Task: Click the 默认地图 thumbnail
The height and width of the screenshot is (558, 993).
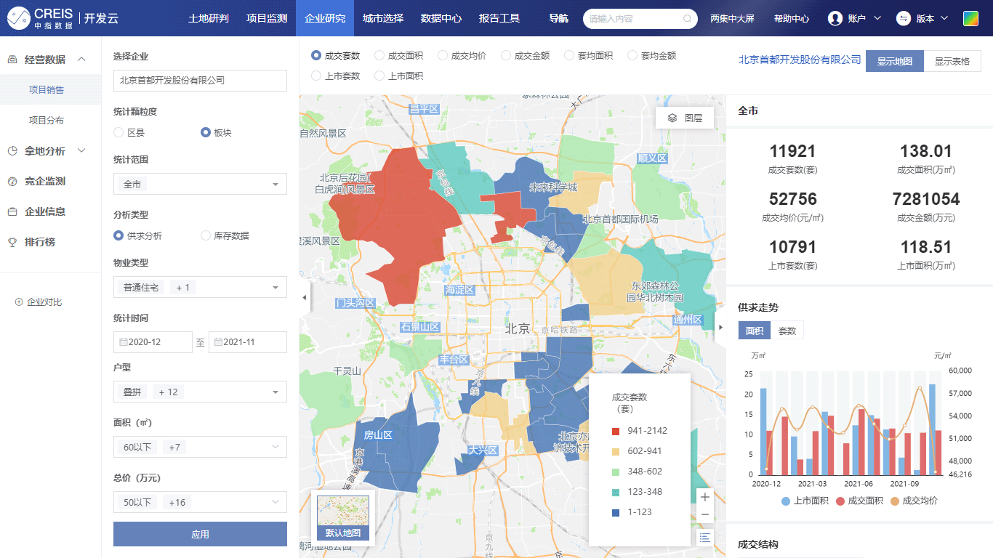Action: (x=343, y=519)
